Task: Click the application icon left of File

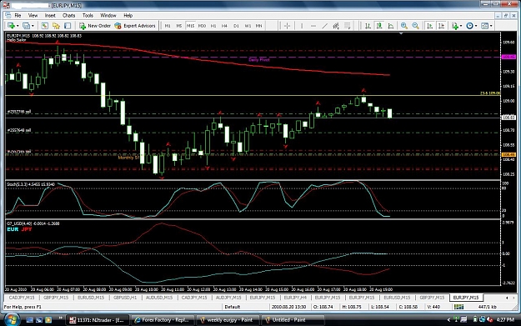Action: tap(8, 15)
